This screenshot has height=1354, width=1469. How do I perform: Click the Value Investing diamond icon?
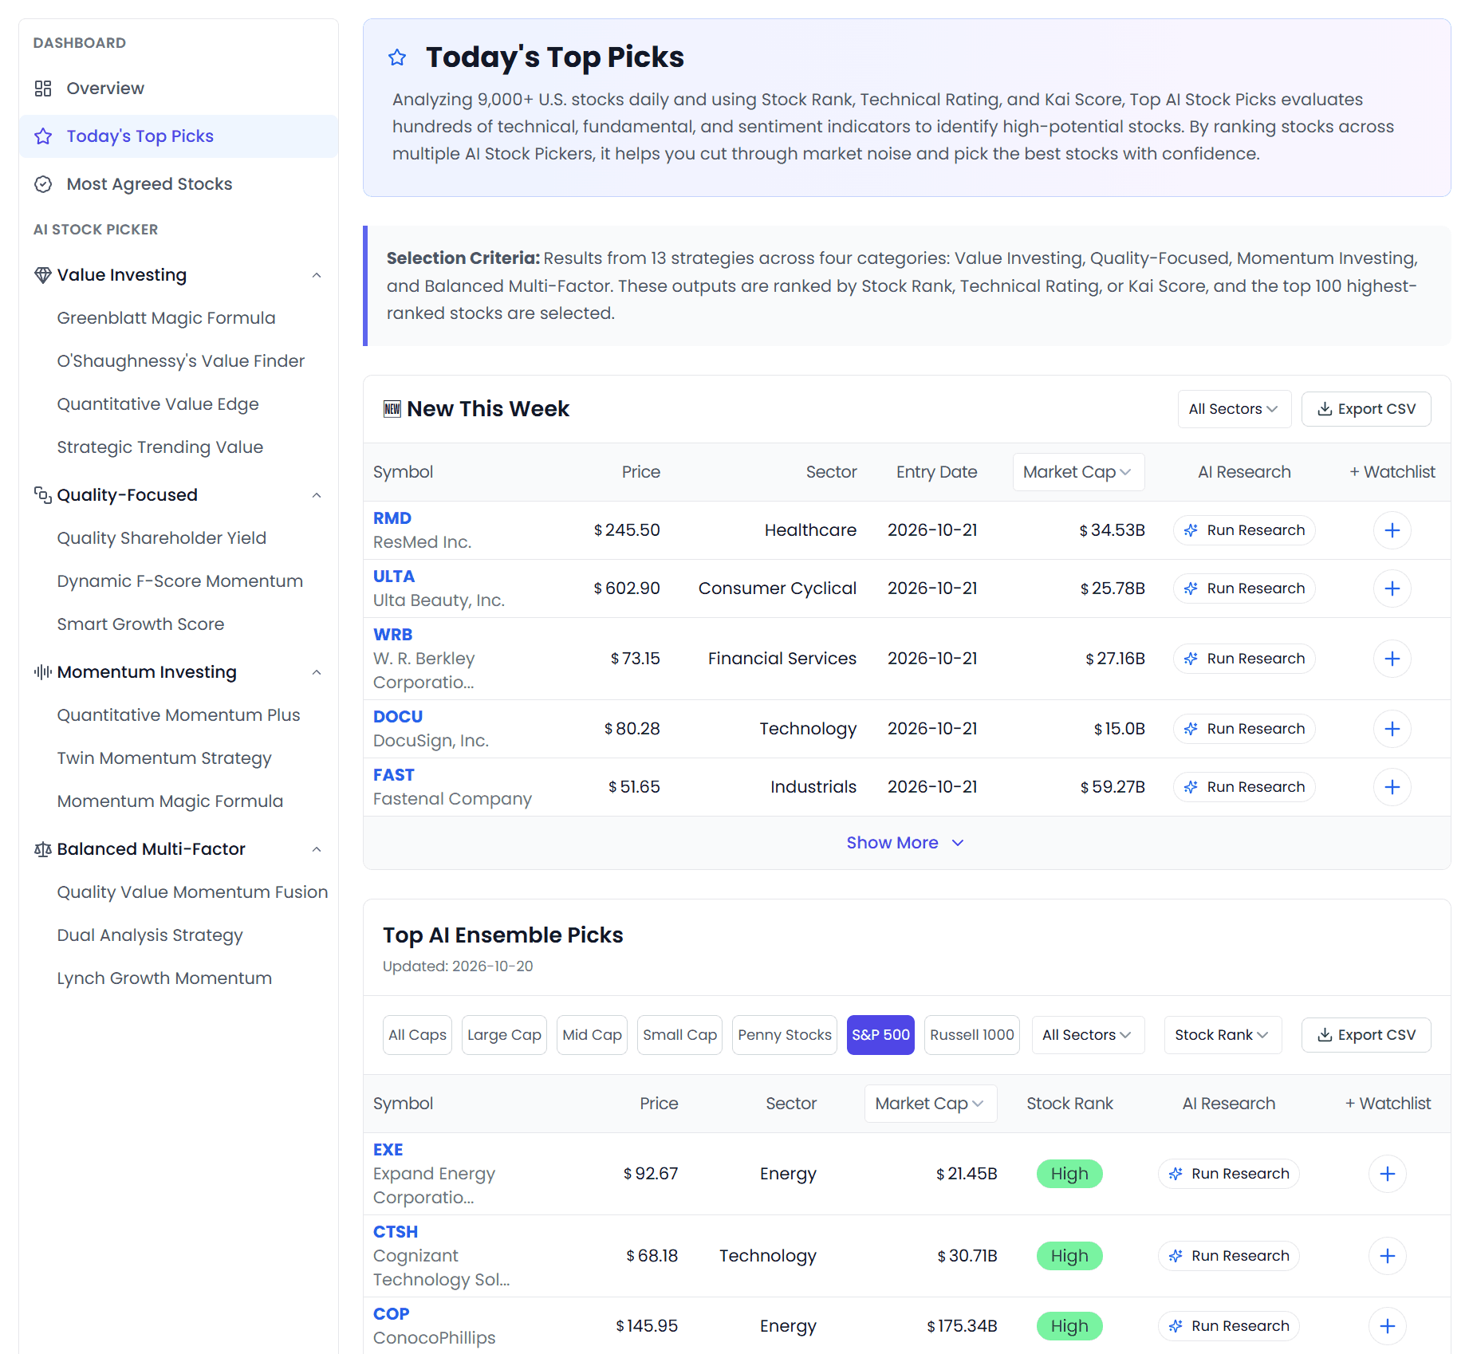tap(43, 275)
